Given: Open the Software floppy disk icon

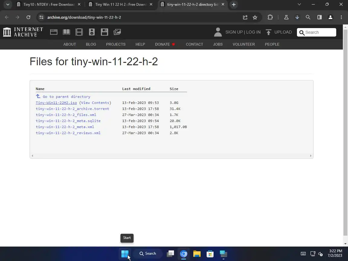Looking at the screenshot, I should [104, 32].
